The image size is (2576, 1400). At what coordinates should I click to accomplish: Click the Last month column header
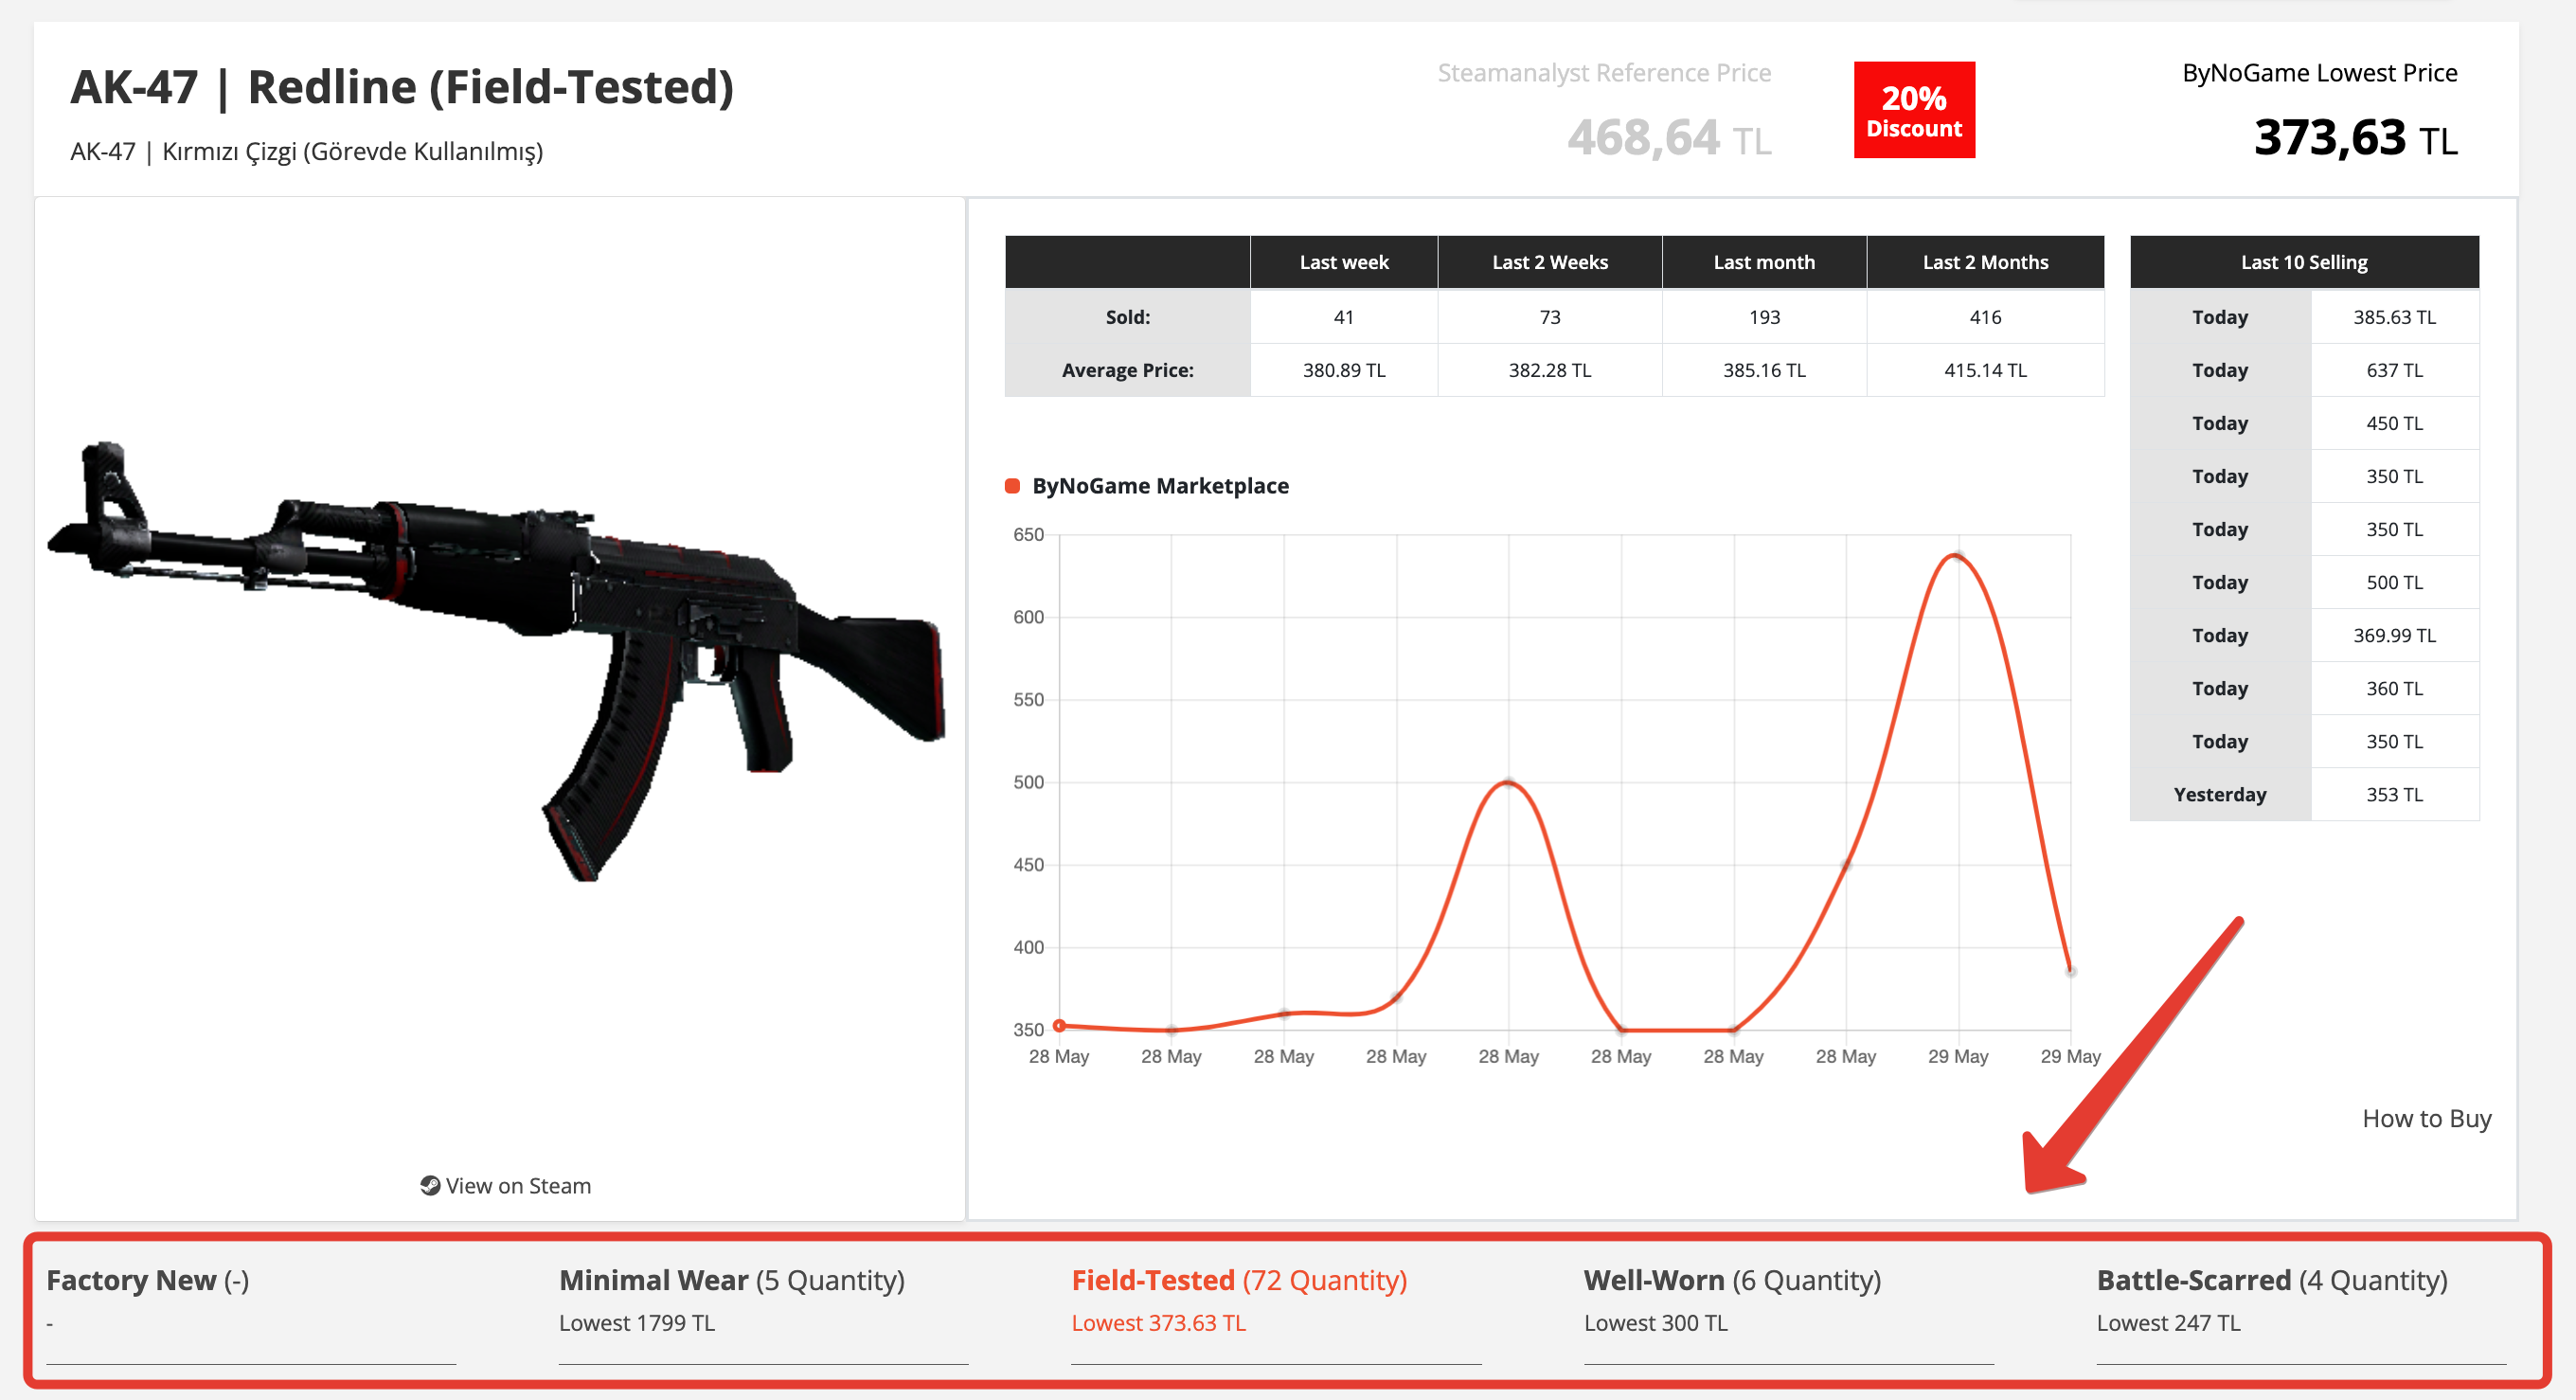(x=1764, y=262)
